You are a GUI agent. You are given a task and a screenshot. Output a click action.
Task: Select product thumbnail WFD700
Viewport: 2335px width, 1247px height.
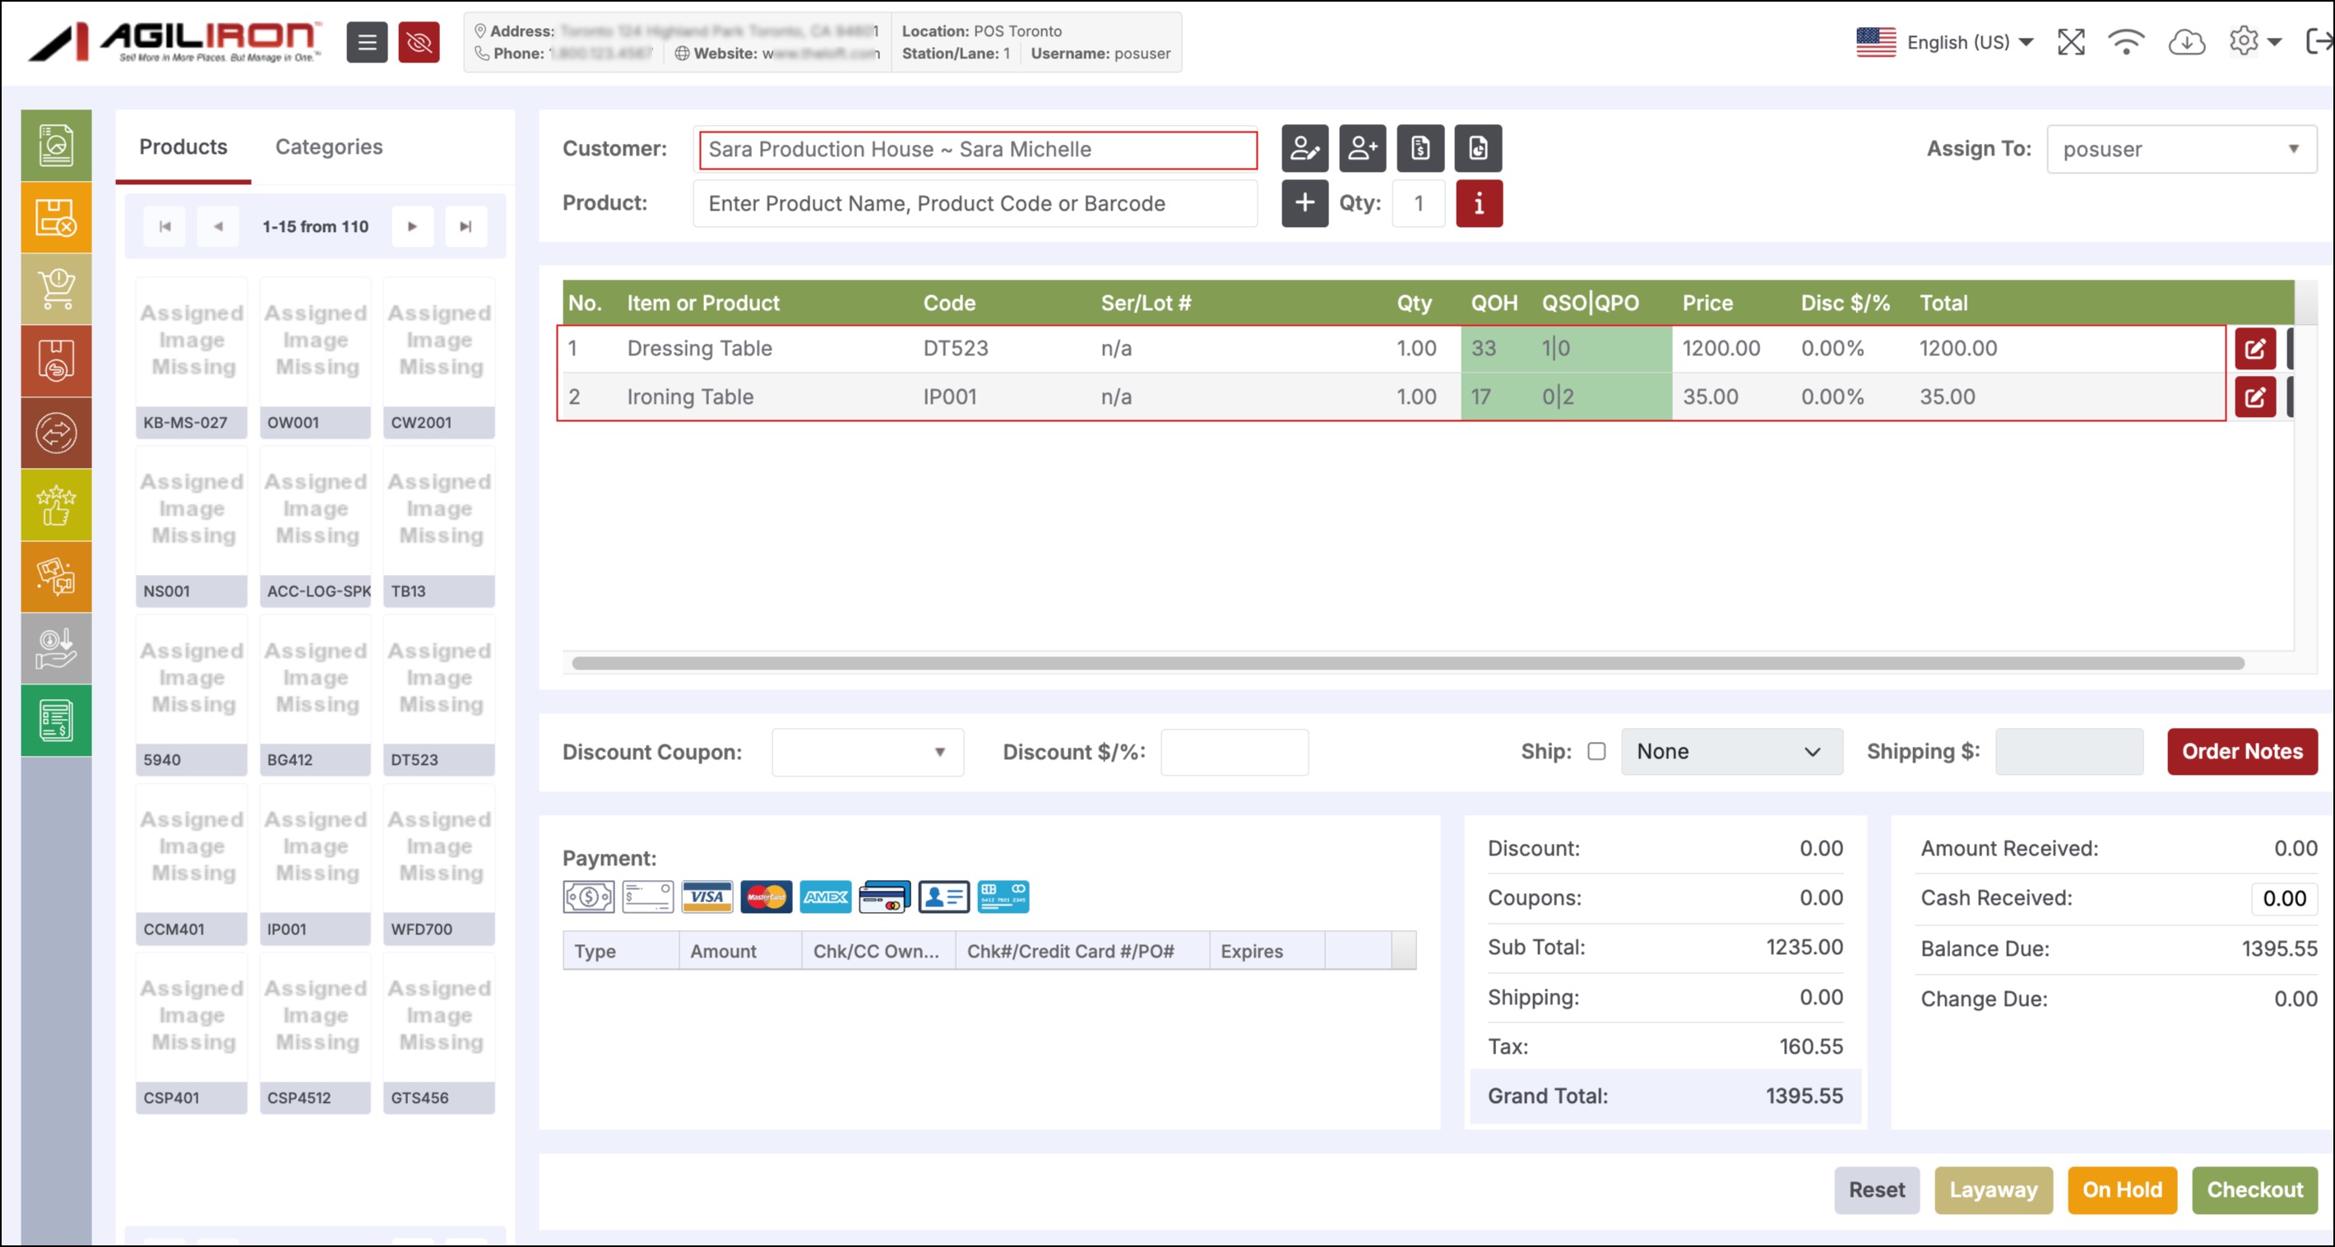click(x=438, y=865)
